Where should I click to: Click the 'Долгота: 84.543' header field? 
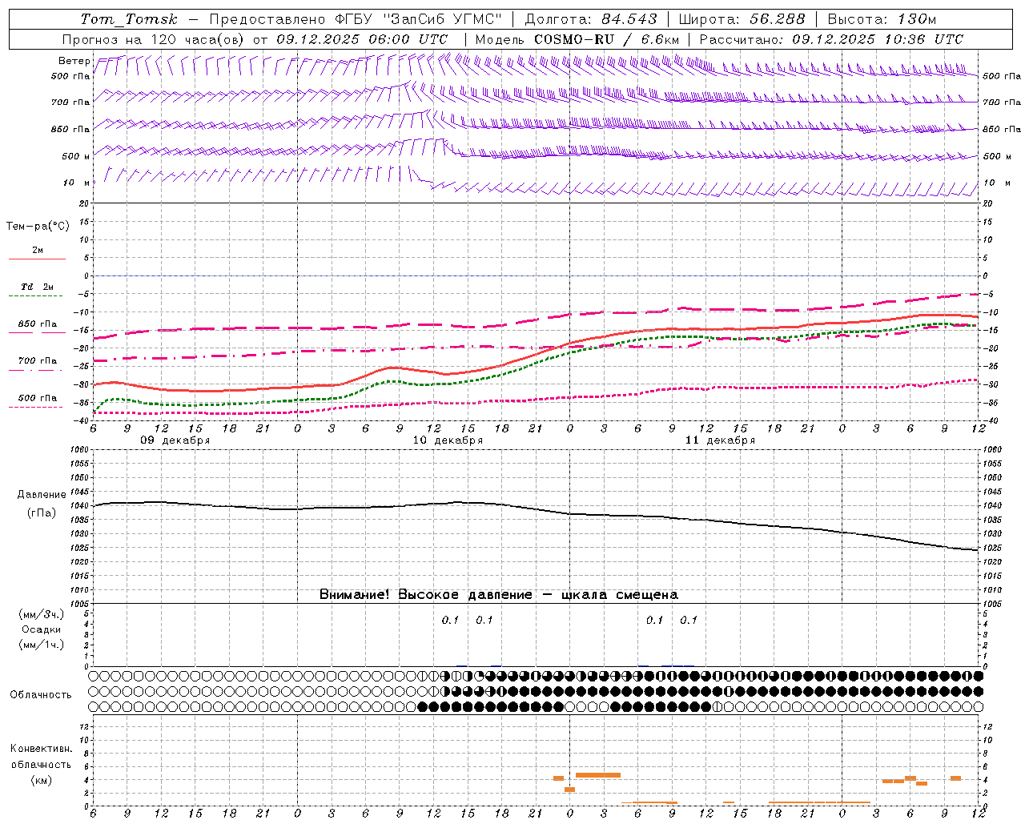[591, 19]
